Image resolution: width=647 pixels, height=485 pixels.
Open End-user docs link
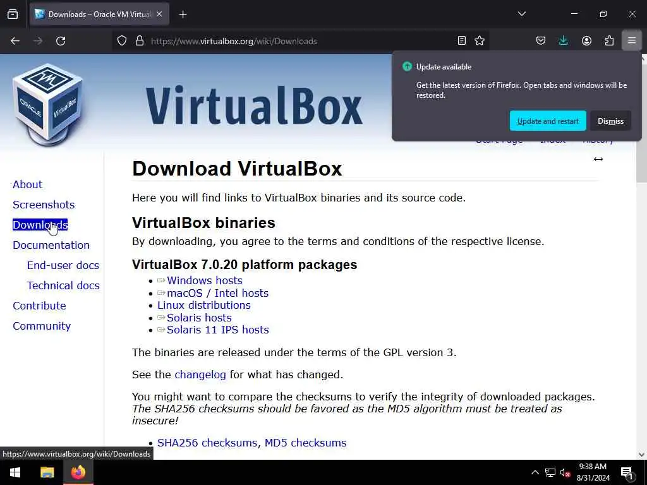(x=63, y=265)
